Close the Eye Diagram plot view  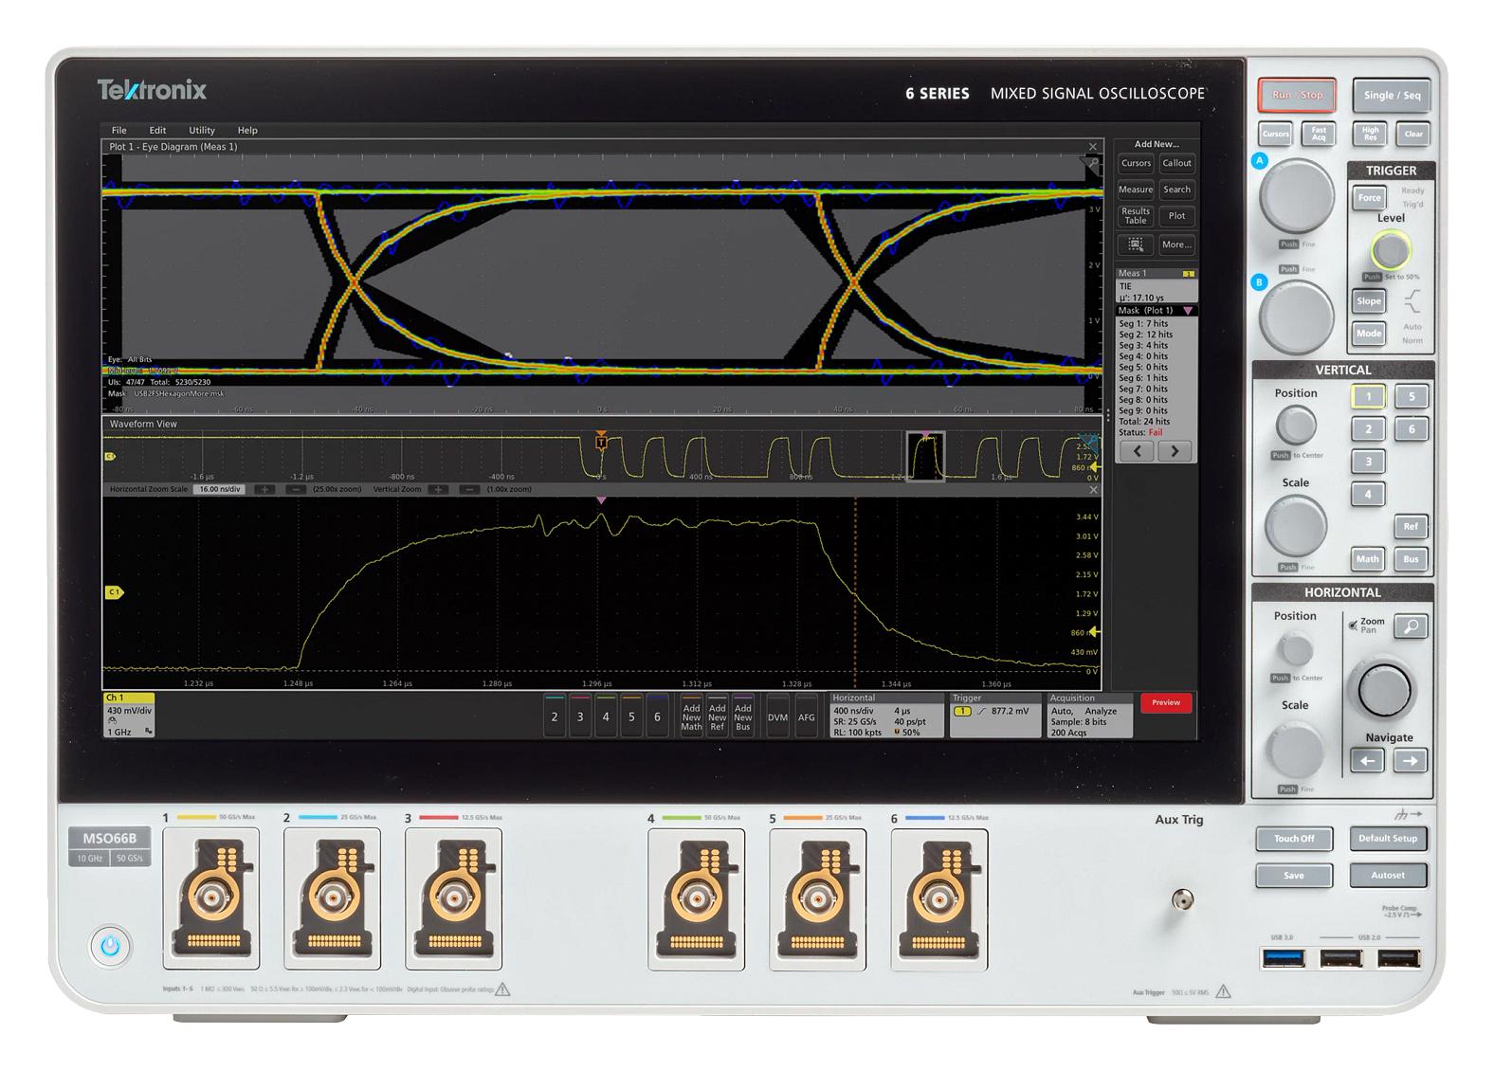pyautogui.click(x=1093, y=147)
